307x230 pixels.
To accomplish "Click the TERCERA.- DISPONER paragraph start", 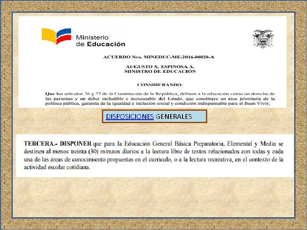I will [58, 144].
